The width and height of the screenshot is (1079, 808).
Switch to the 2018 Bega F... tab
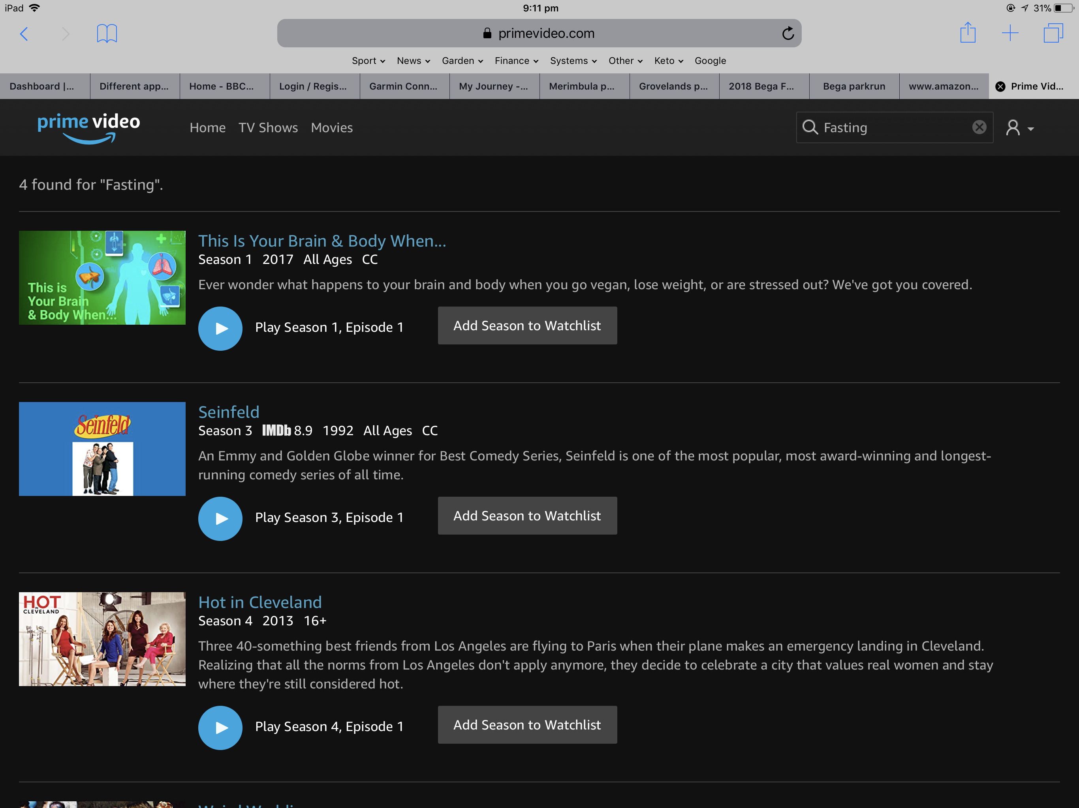click(x=764, y=86)
